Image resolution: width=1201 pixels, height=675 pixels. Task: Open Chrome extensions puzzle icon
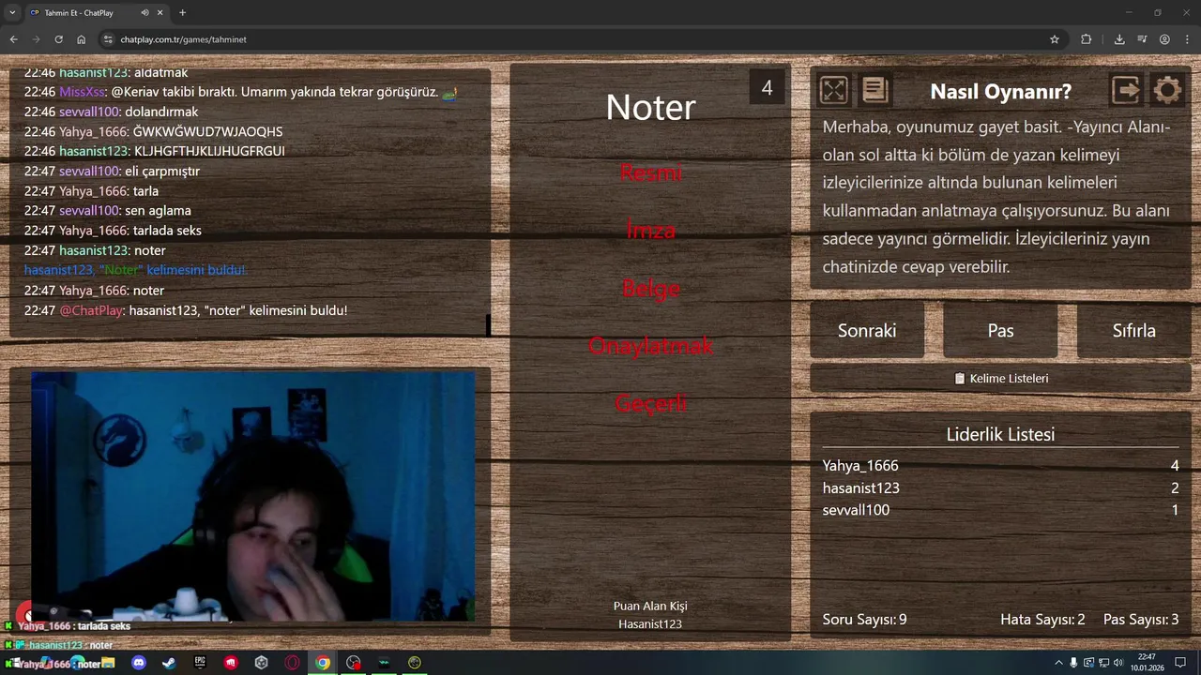pos(1087,39)
